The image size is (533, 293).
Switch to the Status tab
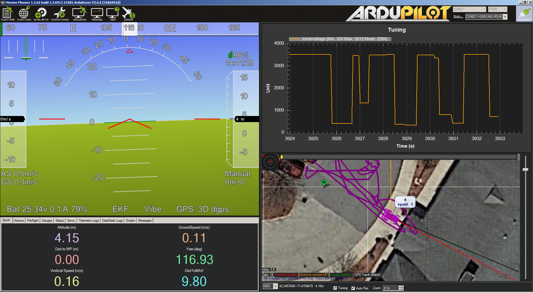[60, 221]
